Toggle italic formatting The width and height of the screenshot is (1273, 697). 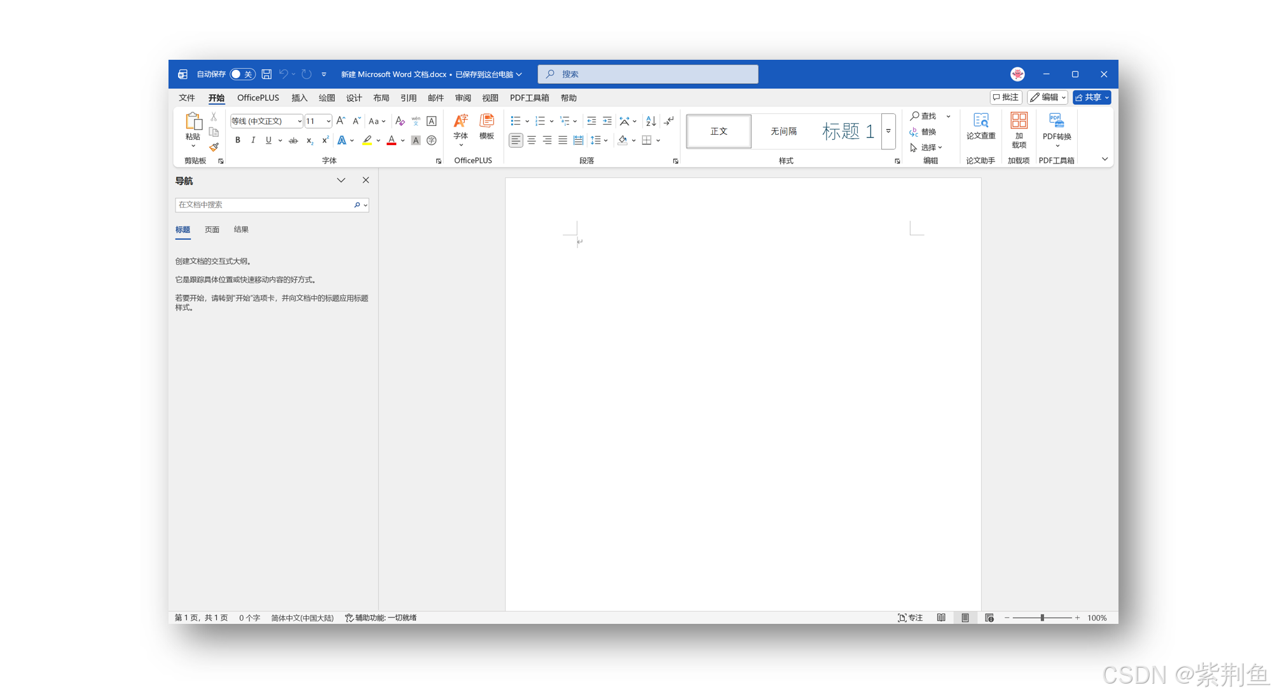click(253, 140)
